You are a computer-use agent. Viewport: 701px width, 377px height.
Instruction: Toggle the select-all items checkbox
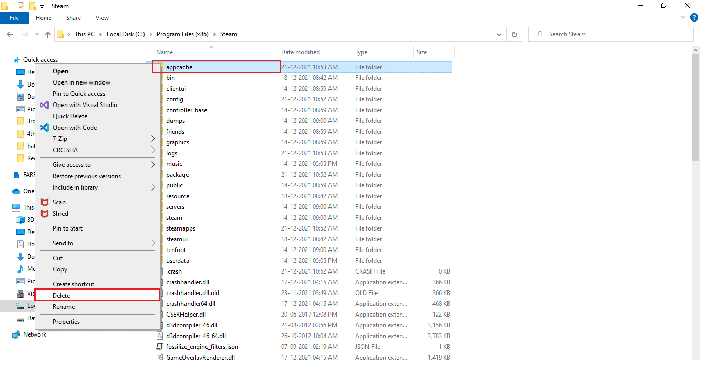pyautogui.click(x=147, y=52)
